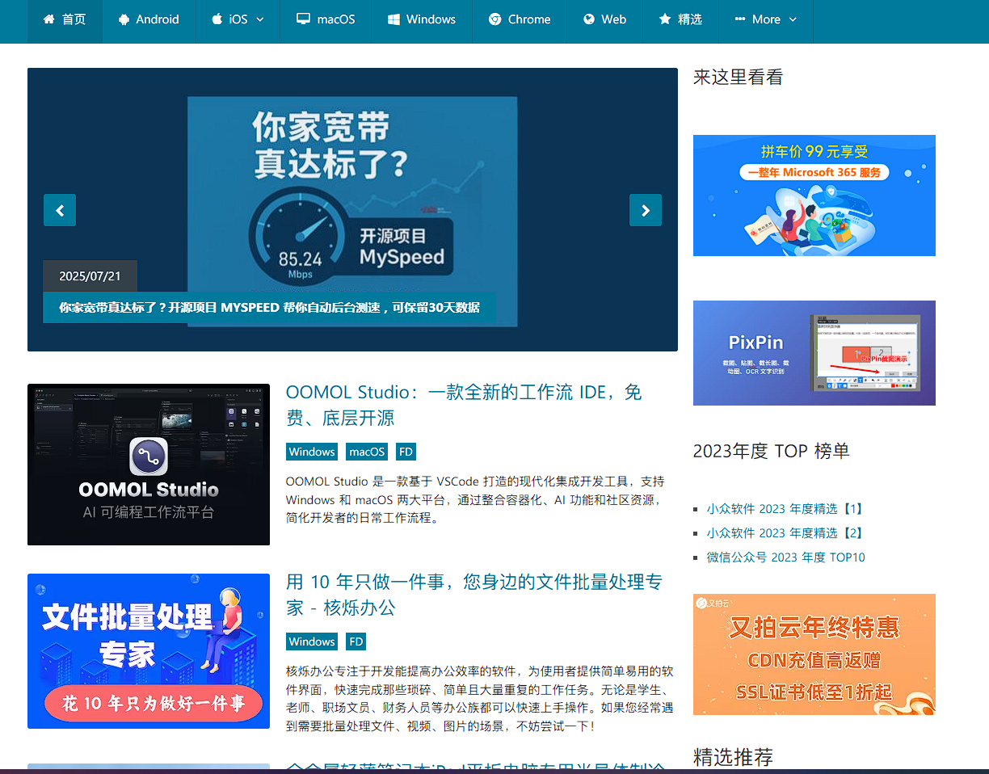
Task: Click the star icon beside 精选
Action: pos(665,19)
